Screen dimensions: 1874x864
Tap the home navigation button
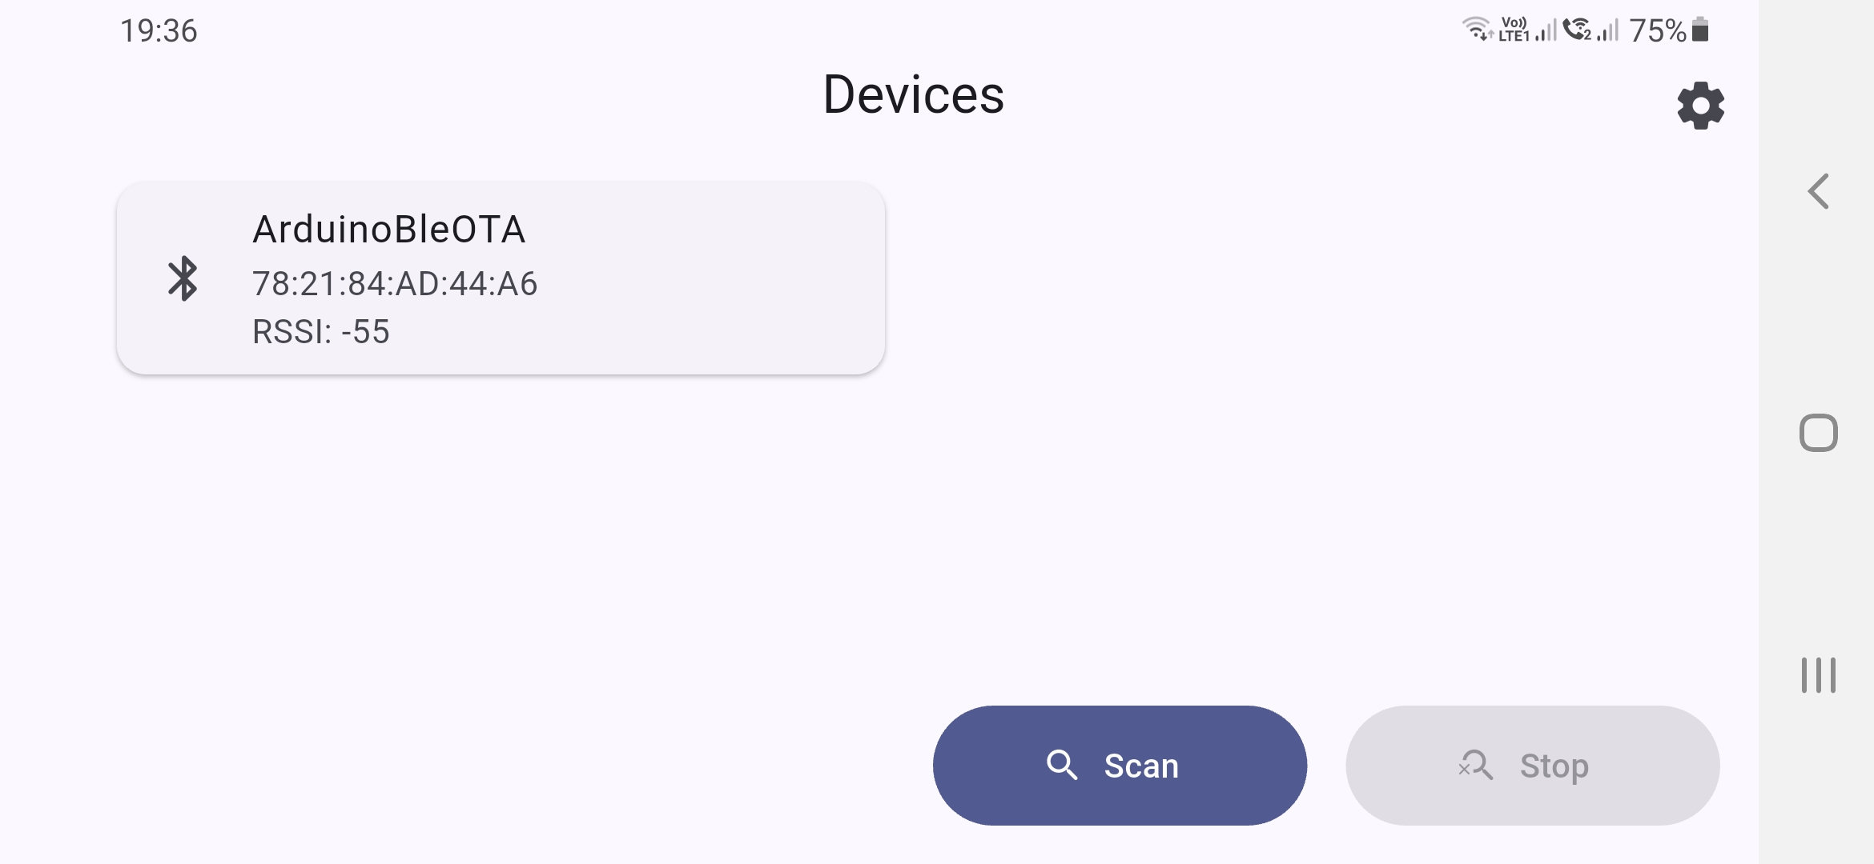coord(1819,432)
